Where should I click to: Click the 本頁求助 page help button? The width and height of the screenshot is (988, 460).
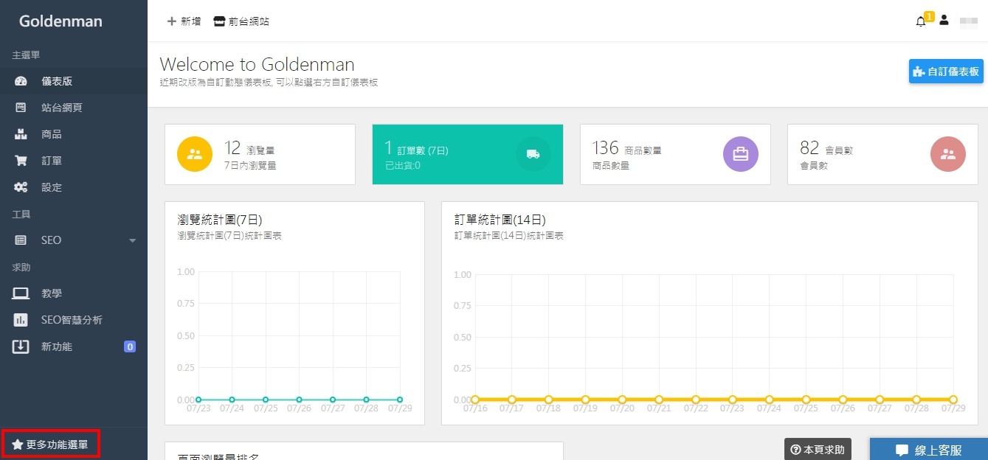pos(818,449)
